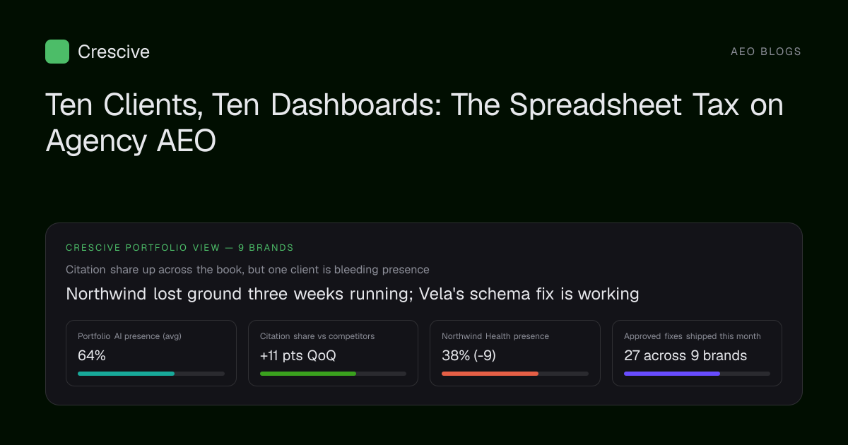The height and width of the screenshot is (445, 848).
Task: Click the Northwind lost ground headline
Action: click(x=353, y=294)
